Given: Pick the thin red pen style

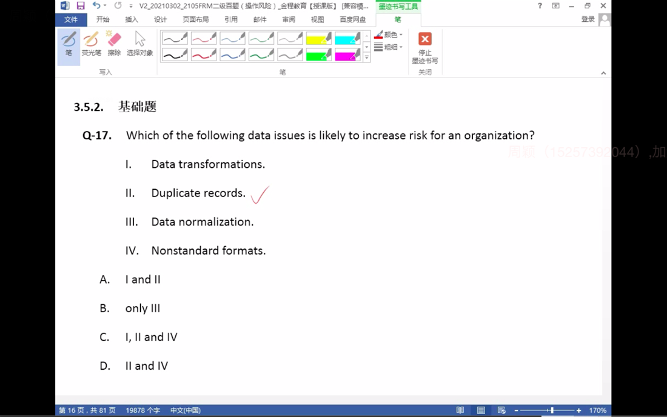Looking at the screenshot, I should click(x=204, y=38).
